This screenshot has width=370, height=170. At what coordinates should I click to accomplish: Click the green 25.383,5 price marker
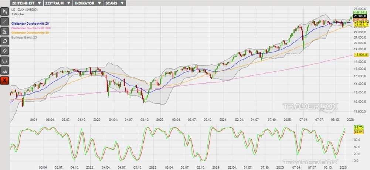point(360,12)
